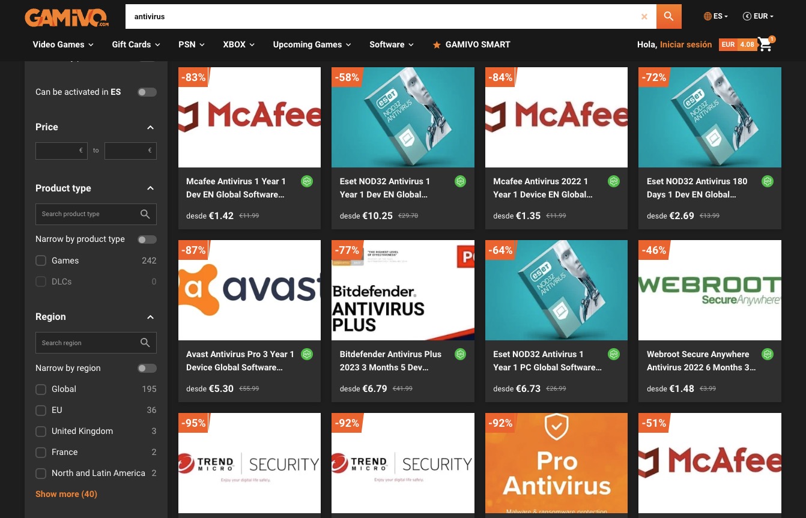Click the -87% discount badge on Avast

click(193, 250)
